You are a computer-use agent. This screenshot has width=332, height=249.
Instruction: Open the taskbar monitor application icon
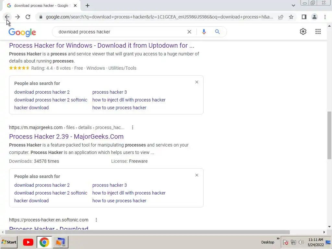pos(61,242)
